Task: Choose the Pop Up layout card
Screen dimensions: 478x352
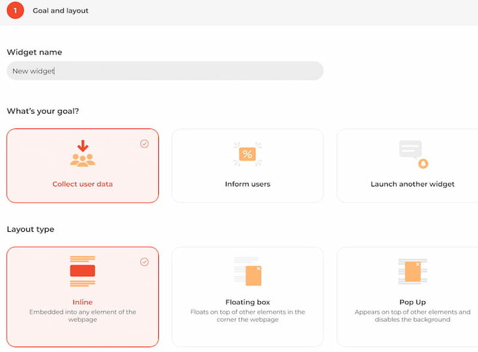Action: coord(408,297)
